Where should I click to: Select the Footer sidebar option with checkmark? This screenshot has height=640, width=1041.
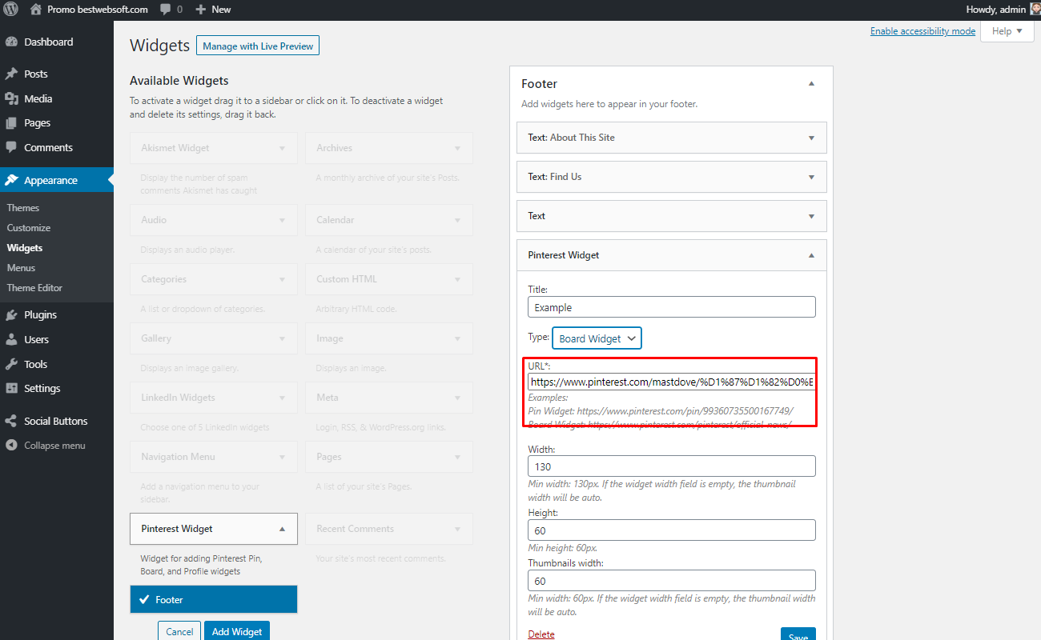tap(214, 599)
